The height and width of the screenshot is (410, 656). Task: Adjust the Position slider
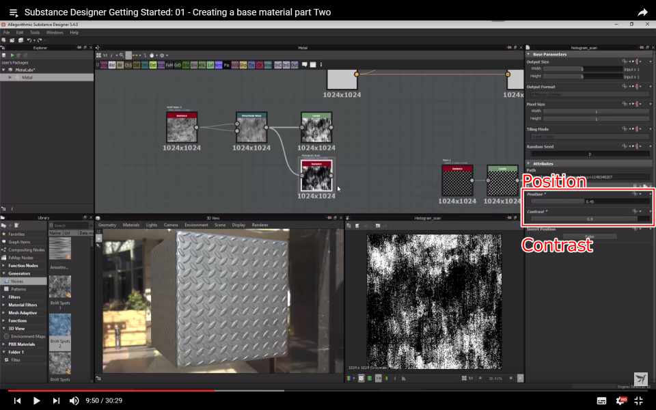(590, 202)
